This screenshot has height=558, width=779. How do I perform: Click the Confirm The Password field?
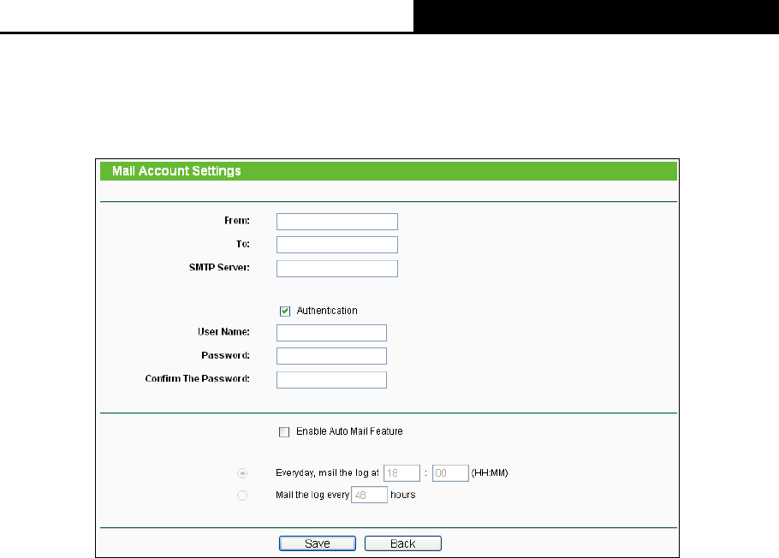coord(331,380)
